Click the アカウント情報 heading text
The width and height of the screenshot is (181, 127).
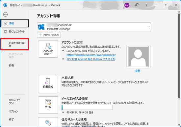tap(48, 16)
